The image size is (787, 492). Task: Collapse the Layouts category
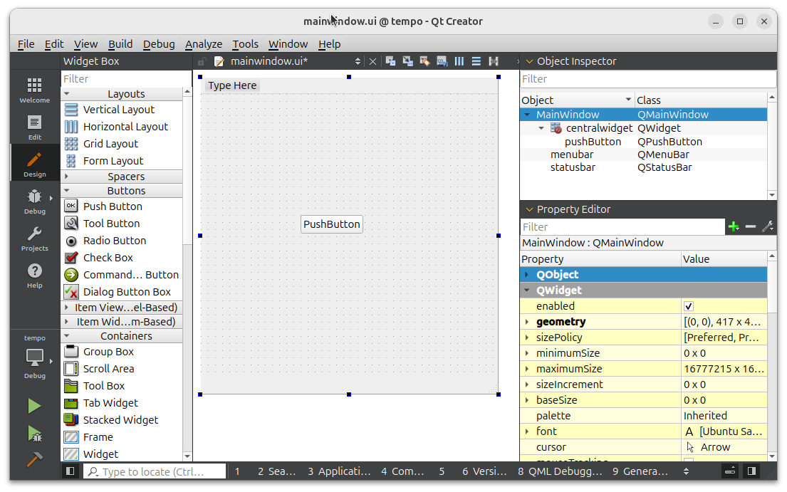click(67, 94)
